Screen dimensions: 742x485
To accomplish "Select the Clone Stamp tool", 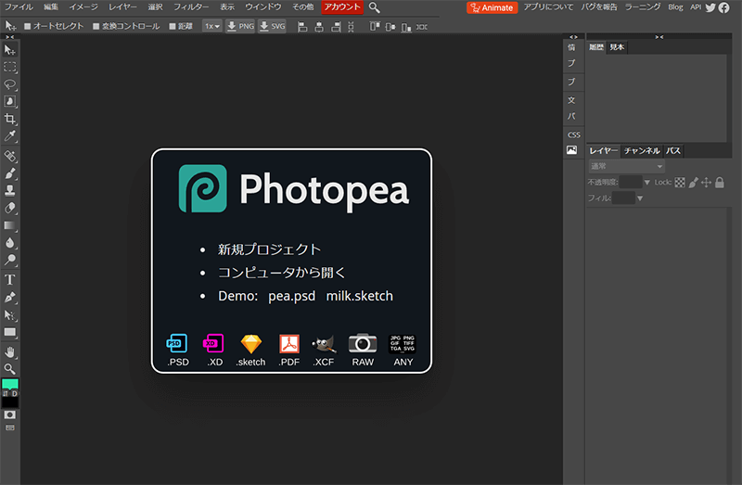I will (x=10, y=190).
